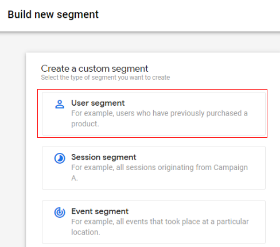This screenshot has height=247, width=280.
Task: Click the 'Create a custom segment' heading
Action: 95,68
